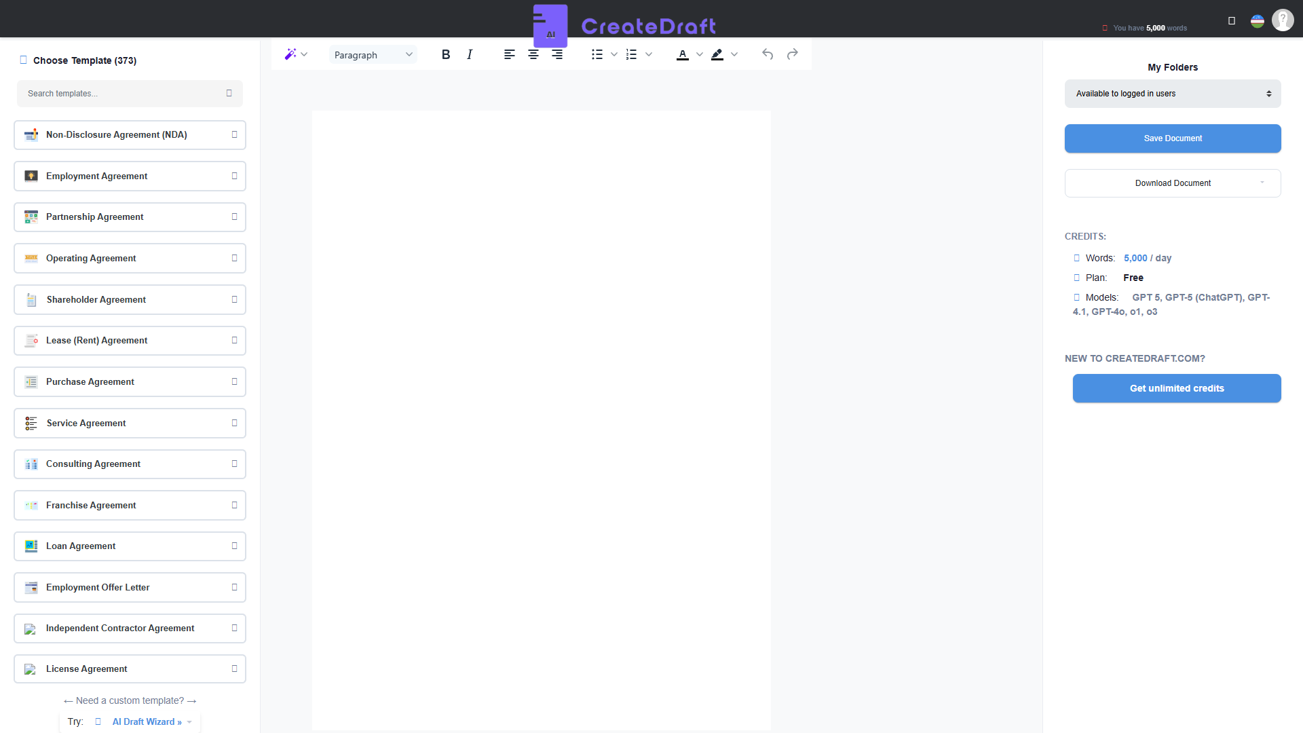
Task: Expand numbered list style options
Action: (649, 54)
